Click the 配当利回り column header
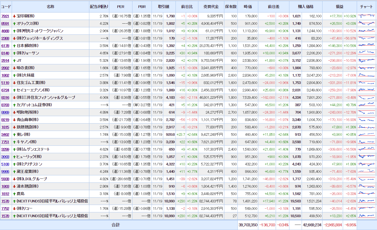The height and width of the screenshot is (230, 377). [99, 7]
